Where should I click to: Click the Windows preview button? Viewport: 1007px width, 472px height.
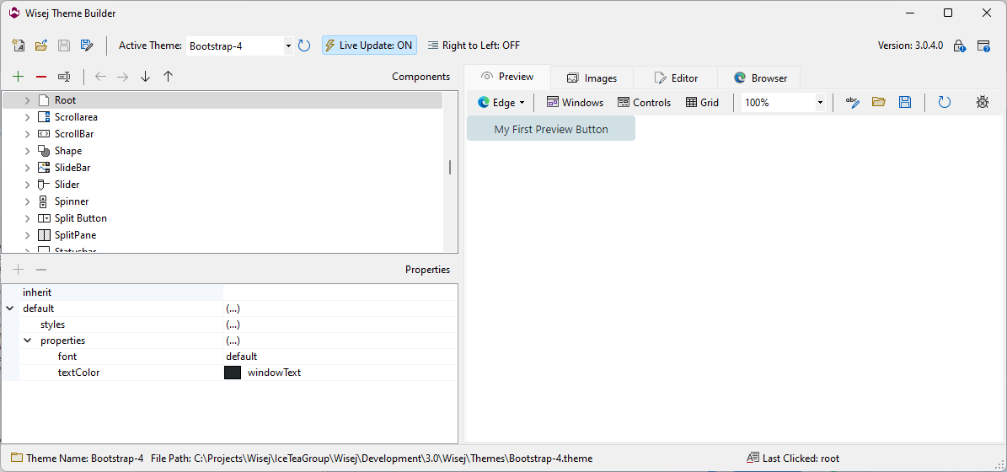(x=575, y=102)
